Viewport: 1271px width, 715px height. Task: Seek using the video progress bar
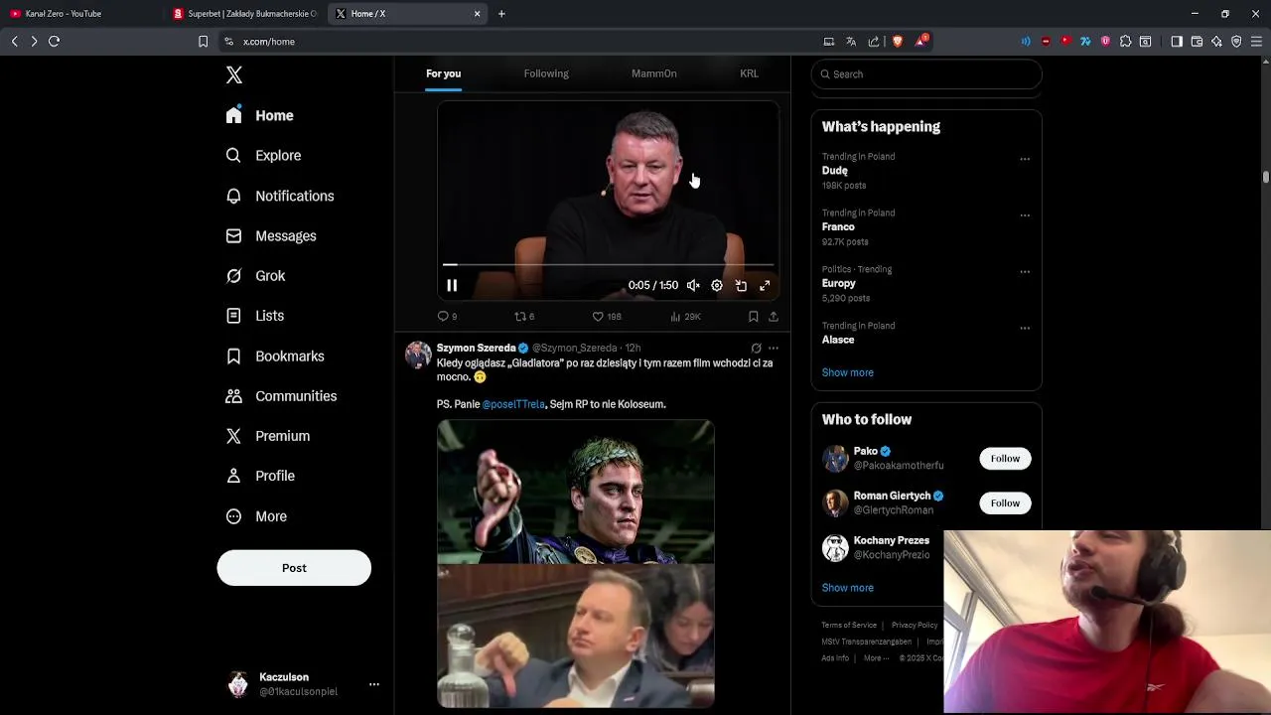608,265
